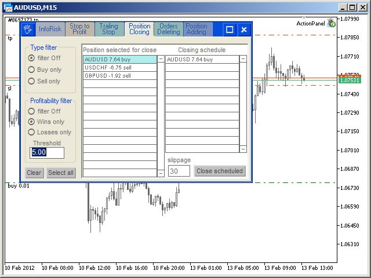Click the Select all button

[x=61, y=173]
